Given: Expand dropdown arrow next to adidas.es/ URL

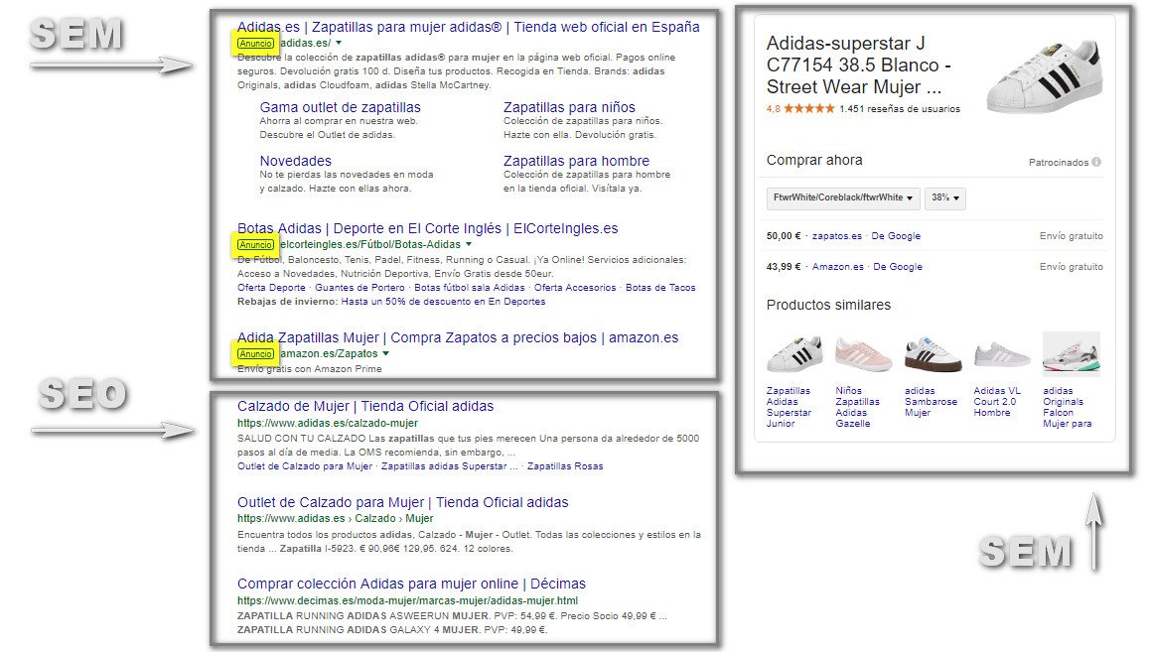Looking at the screenshot, I should point(339,43).
